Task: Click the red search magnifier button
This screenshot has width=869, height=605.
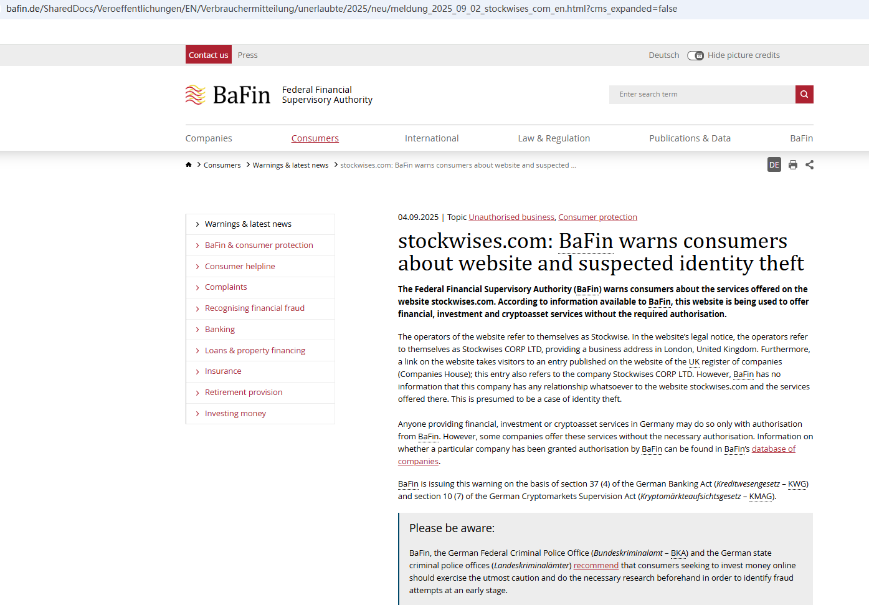Action: tap(804, 94)
